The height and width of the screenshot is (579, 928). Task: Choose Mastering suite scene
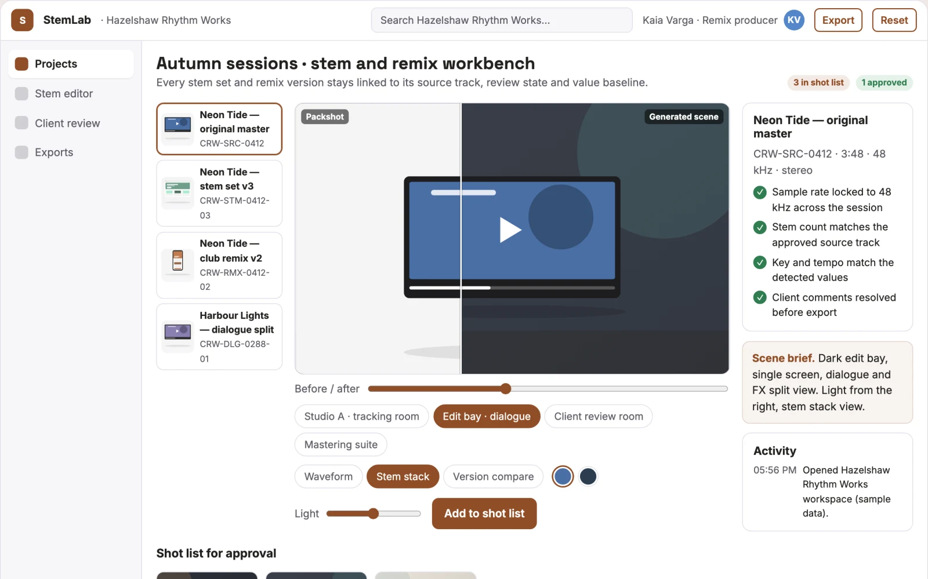[340, 445]
